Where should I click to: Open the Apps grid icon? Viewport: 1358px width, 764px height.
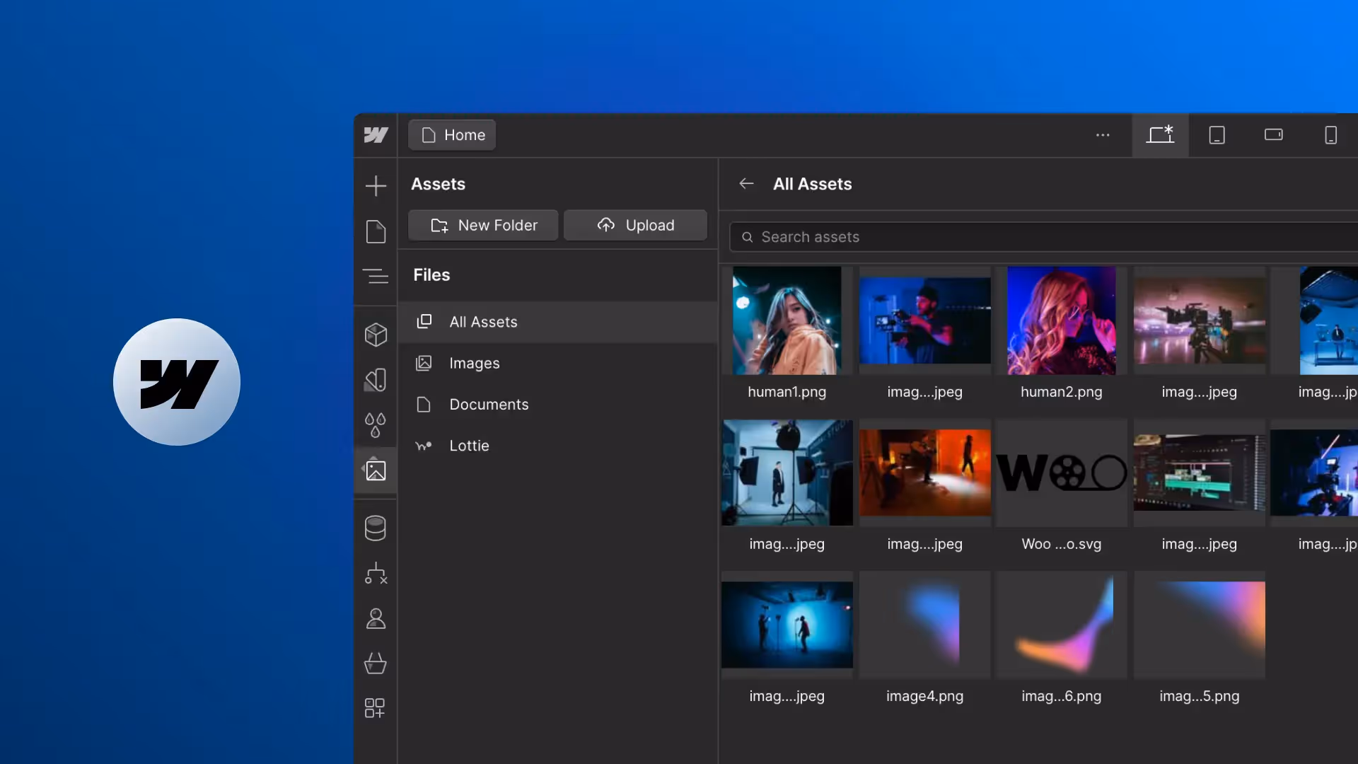click(x=376, y=708)
